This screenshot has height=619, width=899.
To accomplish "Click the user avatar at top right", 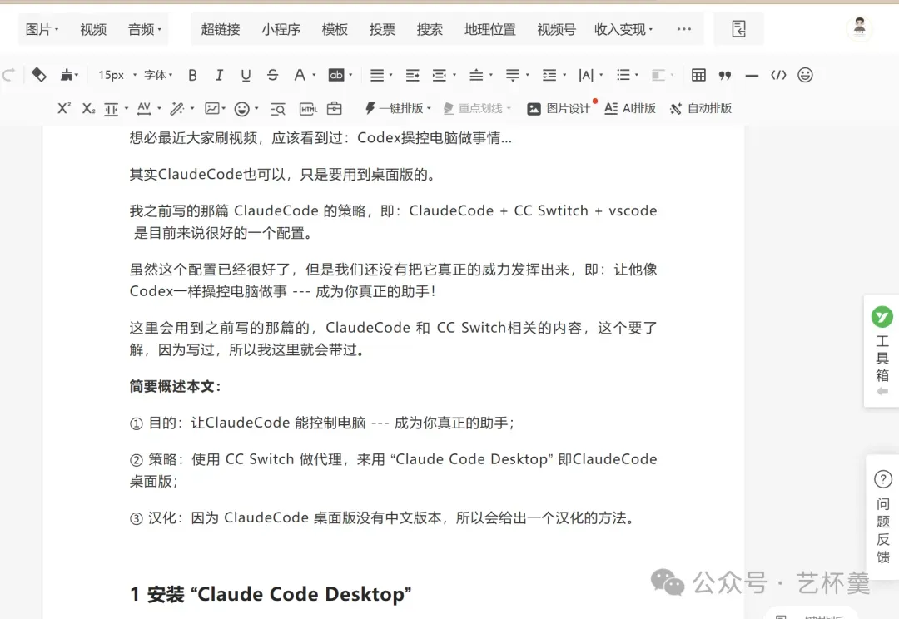I will coord(859,27).
